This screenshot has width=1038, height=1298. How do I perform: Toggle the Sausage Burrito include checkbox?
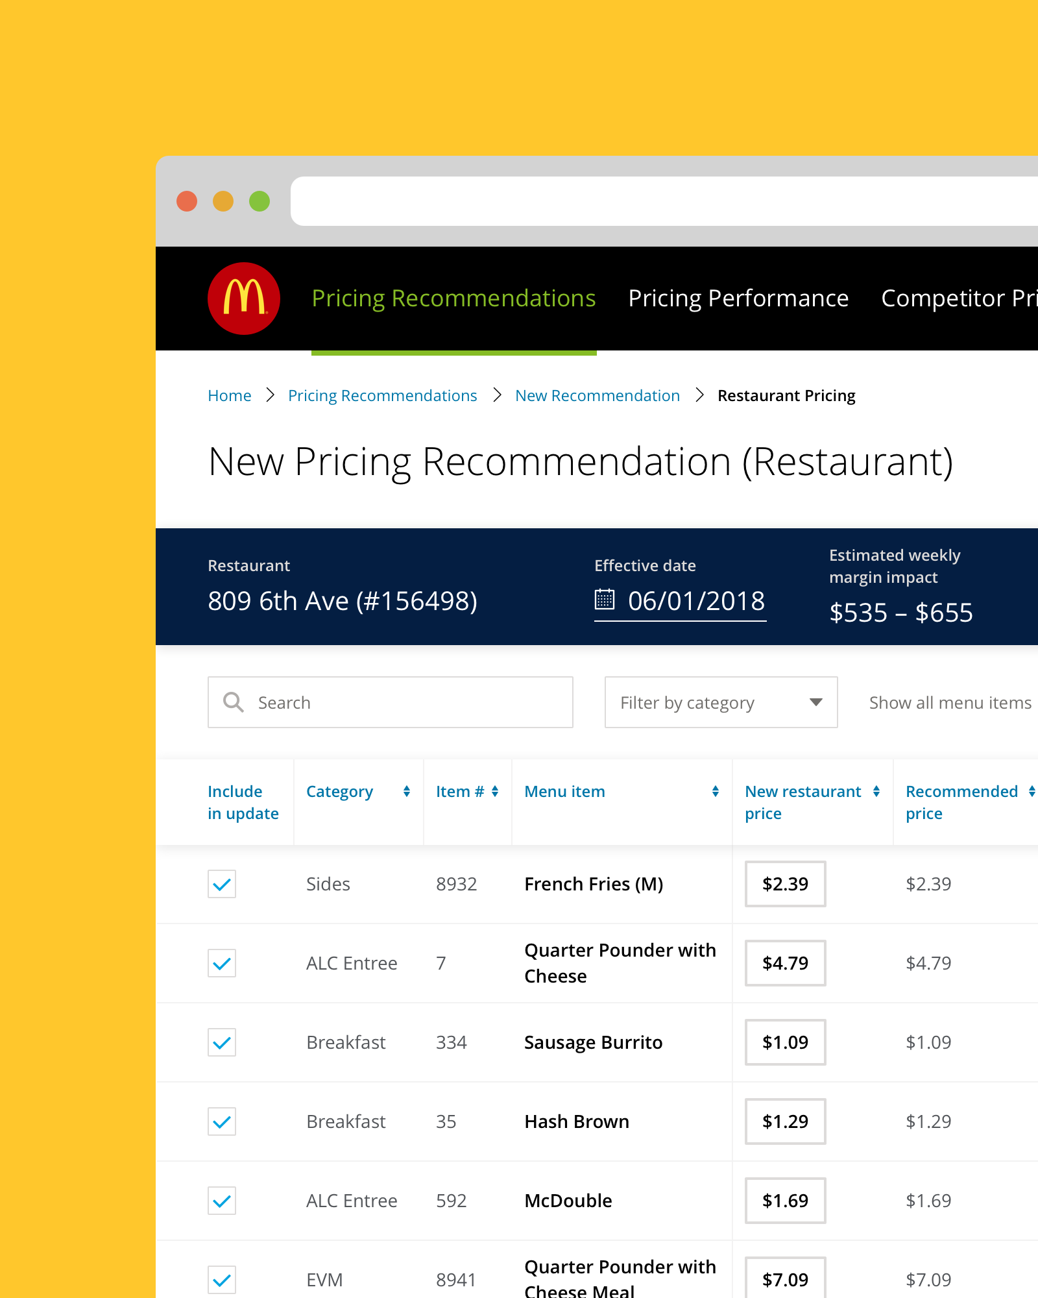pos(221,1042)
